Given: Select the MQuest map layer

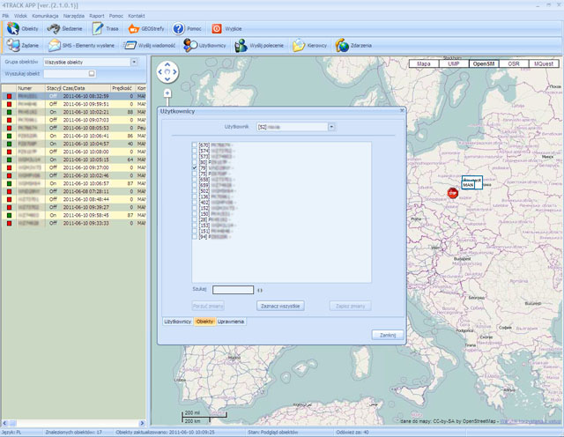Looking at the screenshot, I should click(544, 63).
